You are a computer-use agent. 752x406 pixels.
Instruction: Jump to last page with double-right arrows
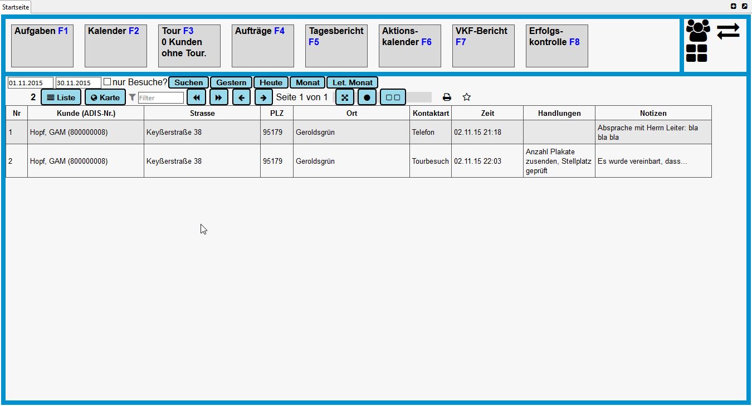218,97
